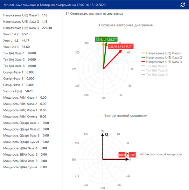Toggle 'Напряжение U(B) Фаза-2' legend item
This screenshot has width=189, height=190.
coord(162,57)
